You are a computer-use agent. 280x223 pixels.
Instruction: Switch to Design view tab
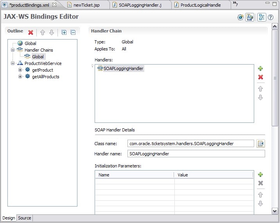pos(9,218)
